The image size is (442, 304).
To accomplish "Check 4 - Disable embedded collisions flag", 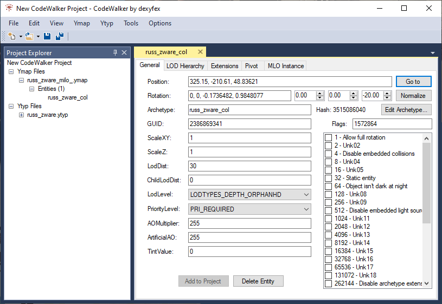I will click(x=329, y=154).
